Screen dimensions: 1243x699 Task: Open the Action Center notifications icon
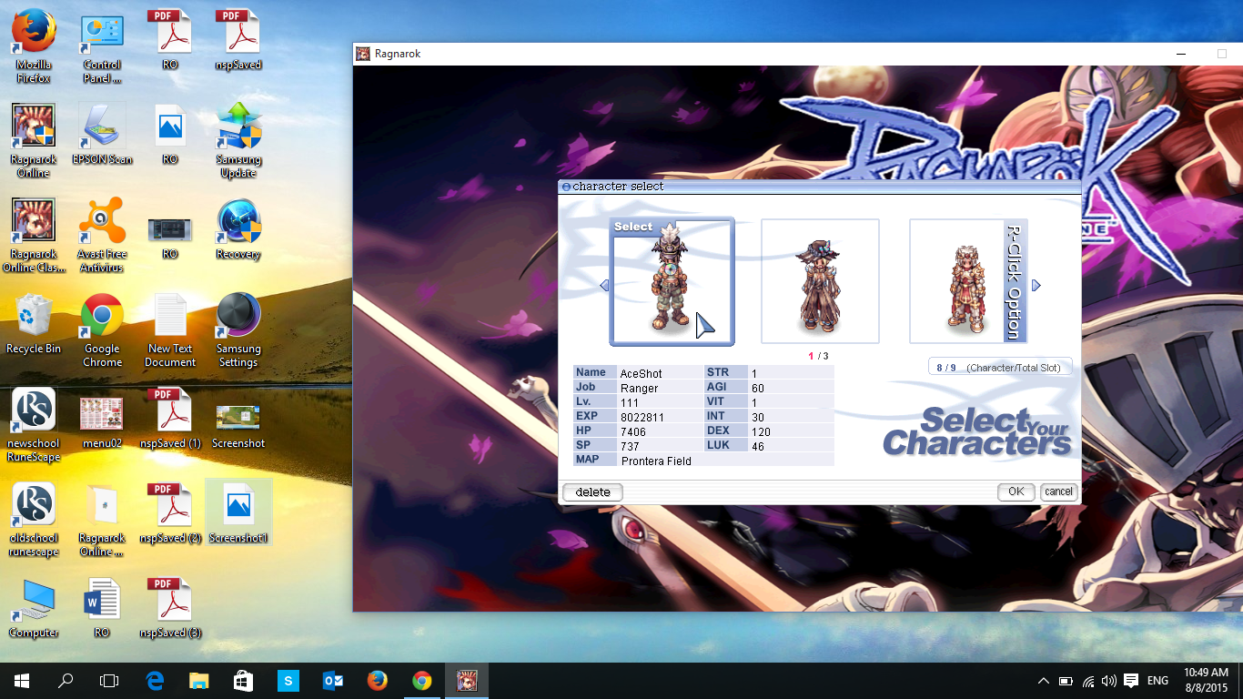tap(1131, 681)
